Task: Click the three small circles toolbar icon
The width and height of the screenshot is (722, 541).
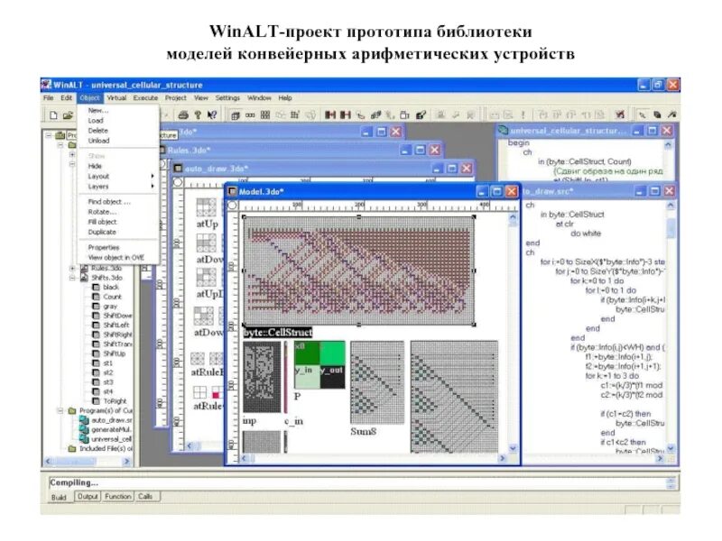Action: 250,115
